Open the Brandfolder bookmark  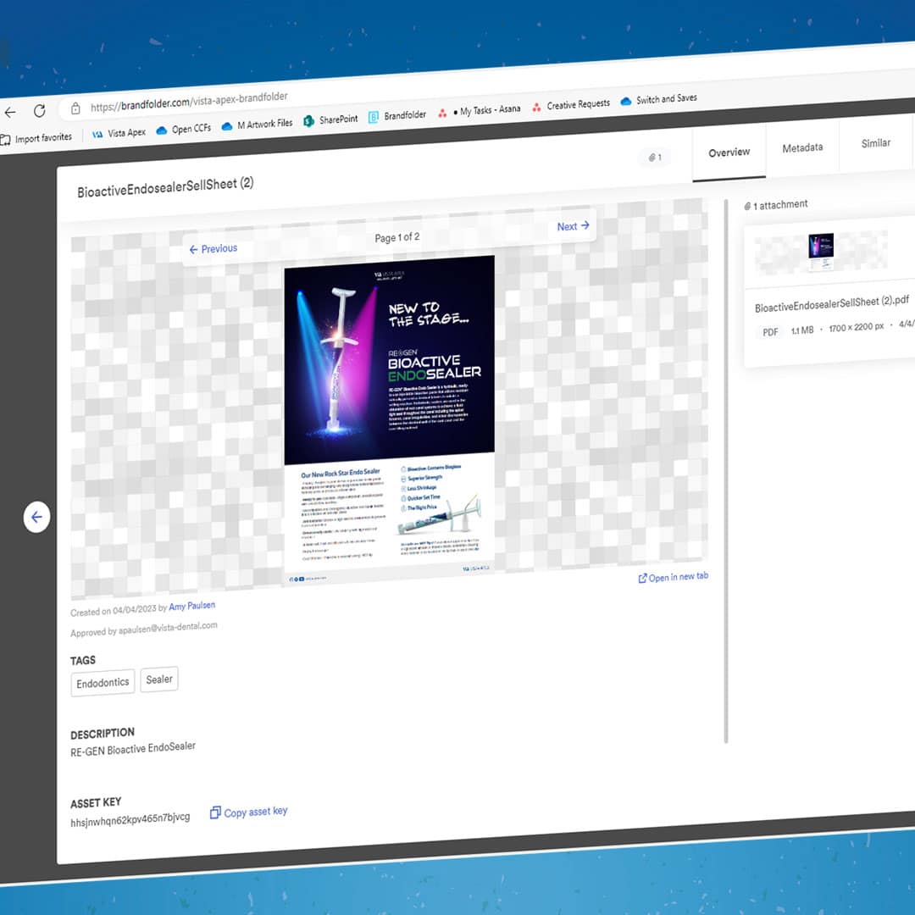click(397, 116)
